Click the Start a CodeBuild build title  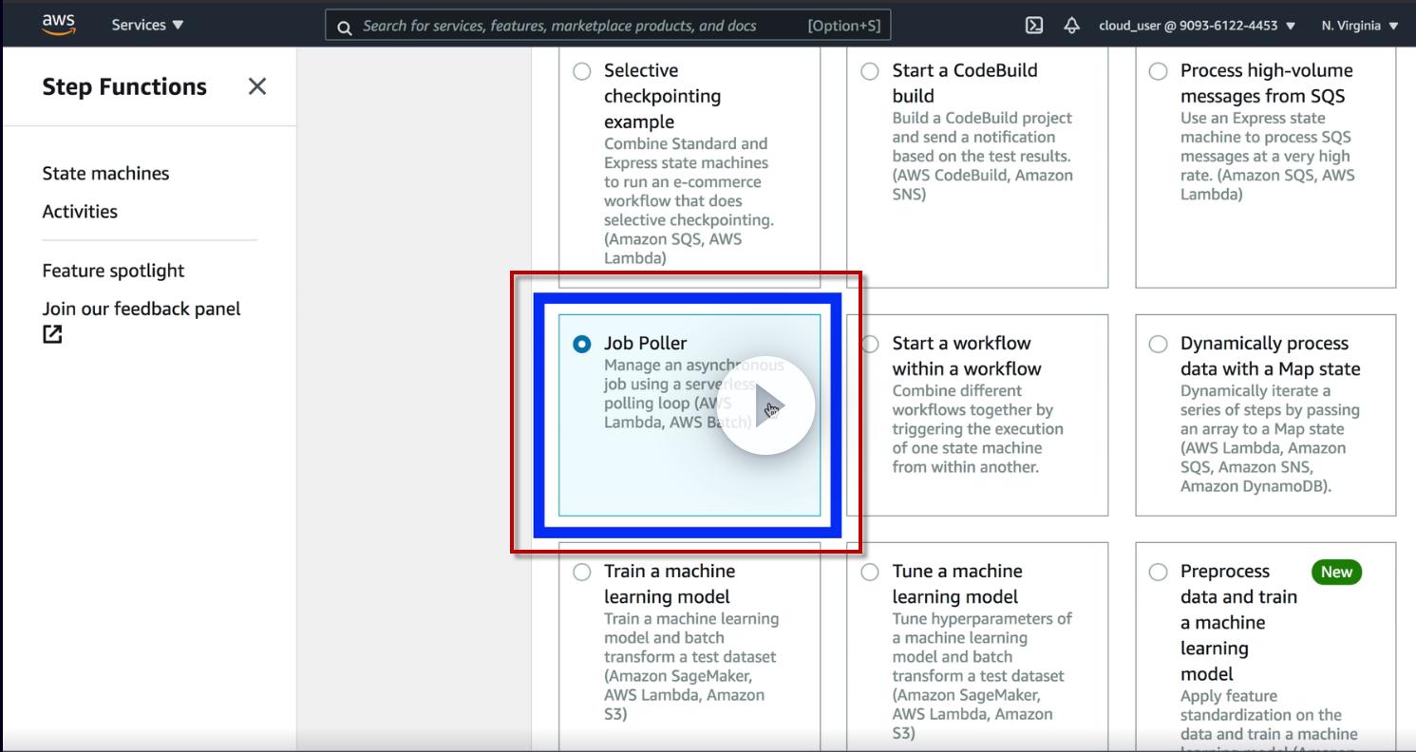[x=965, y=83]
